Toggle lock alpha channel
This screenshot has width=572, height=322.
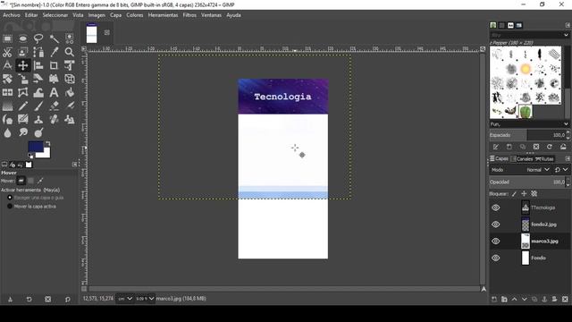(534, 194)
